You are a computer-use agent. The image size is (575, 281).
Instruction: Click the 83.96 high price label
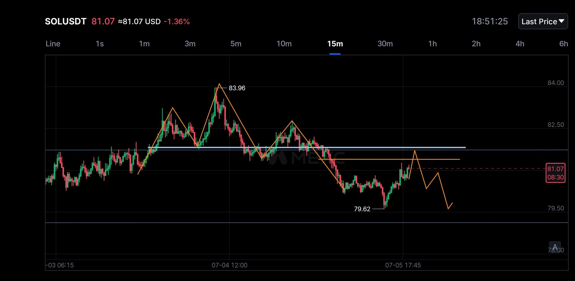tap(237, 88)
